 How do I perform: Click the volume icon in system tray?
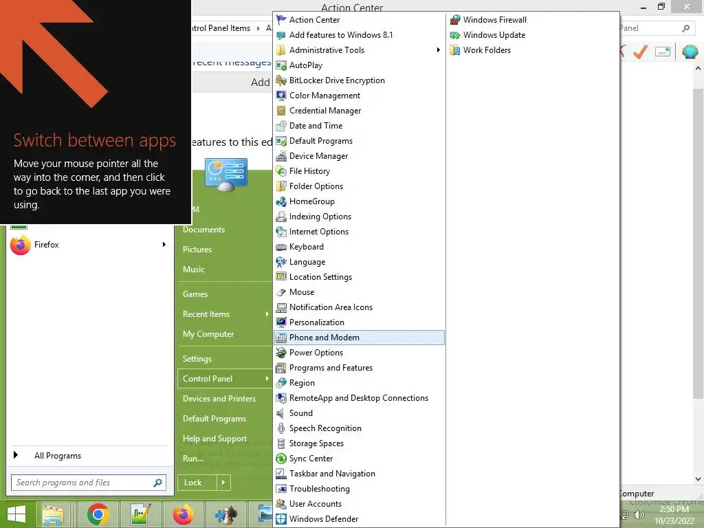pyautogui.click(x=639, y=516)
